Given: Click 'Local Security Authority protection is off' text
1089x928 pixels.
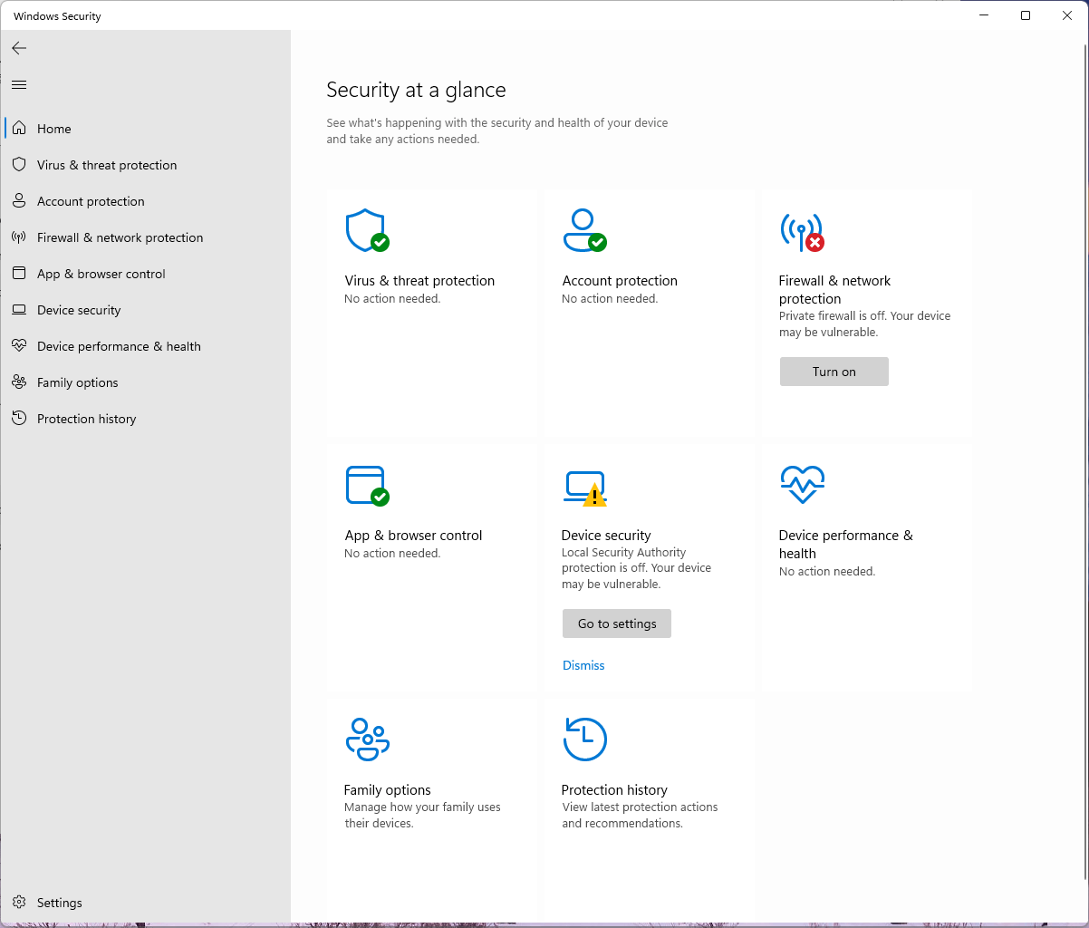Looking at the screenshot, I should [636, 568].
